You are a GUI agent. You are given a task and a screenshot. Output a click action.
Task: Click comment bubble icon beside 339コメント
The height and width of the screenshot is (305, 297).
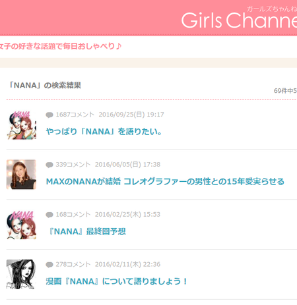pos(49,165)
